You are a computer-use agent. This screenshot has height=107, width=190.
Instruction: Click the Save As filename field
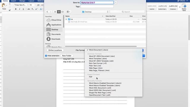click(97, 3)
